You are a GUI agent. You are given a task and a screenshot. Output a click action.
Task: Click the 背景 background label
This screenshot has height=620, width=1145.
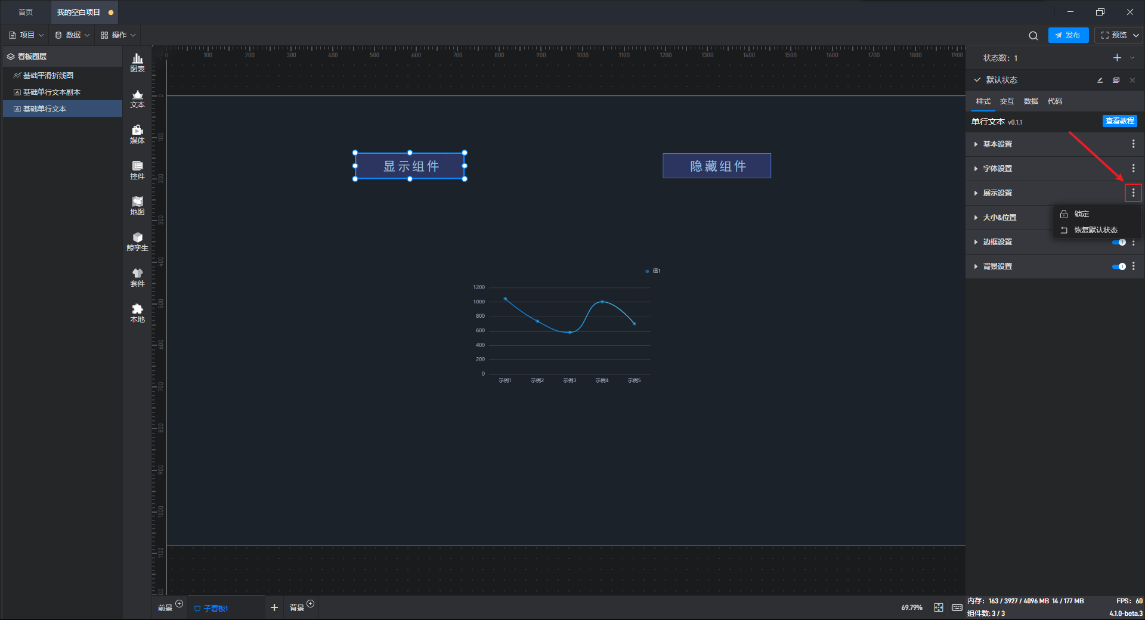click(297, 608)
